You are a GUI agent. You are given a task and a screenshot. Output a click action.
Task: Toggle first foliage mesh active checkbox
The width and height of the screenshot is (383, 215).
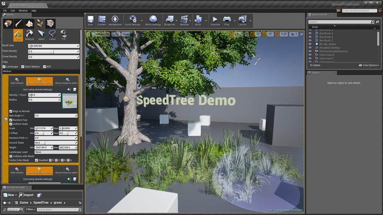coord(6,119)
